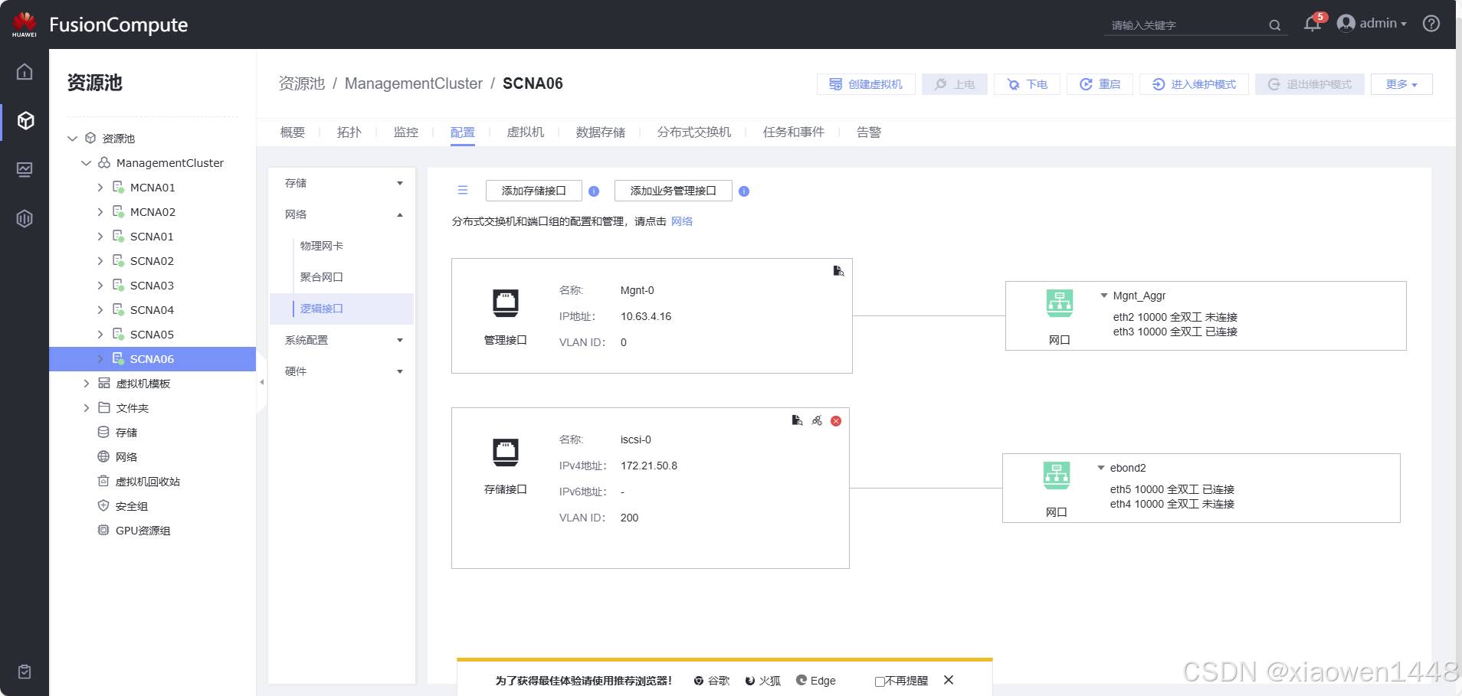The height and width of the screenshot is (696, 1462).
Task: Collapse the Mgnt_Aggr port list
Action: 1104,296
